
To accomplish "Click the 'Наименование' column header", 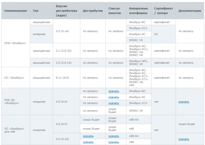I will click(15, 11).
